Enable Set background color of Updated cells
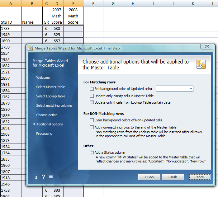Viewport: 218px width, 197px height. coord(92,89)
